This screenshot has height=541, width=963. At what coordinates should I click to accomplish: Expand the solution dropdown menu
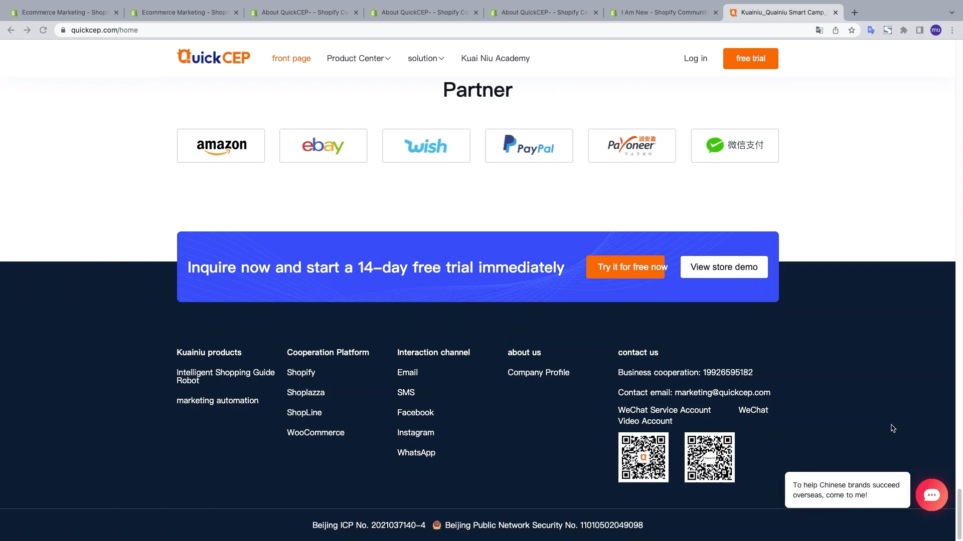pyautogui.click(x=426, y=59)
